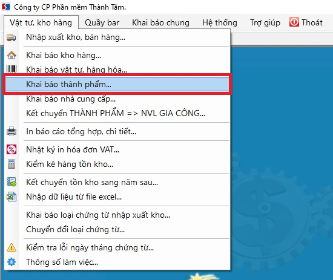Open Khai báo loại chứng từ nhập xuất kho
Screen dimensions: 333x280
pyautogui.click(x=117, y=215)
